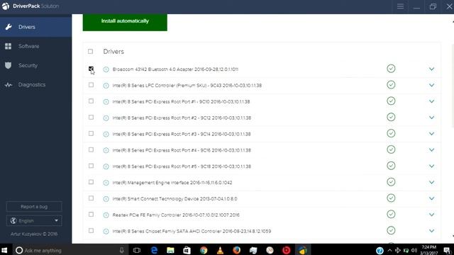This screenshot has height=255, width=454.
Task: Show info icon for Intel Management Engine Interface
Action: point(106,183)
